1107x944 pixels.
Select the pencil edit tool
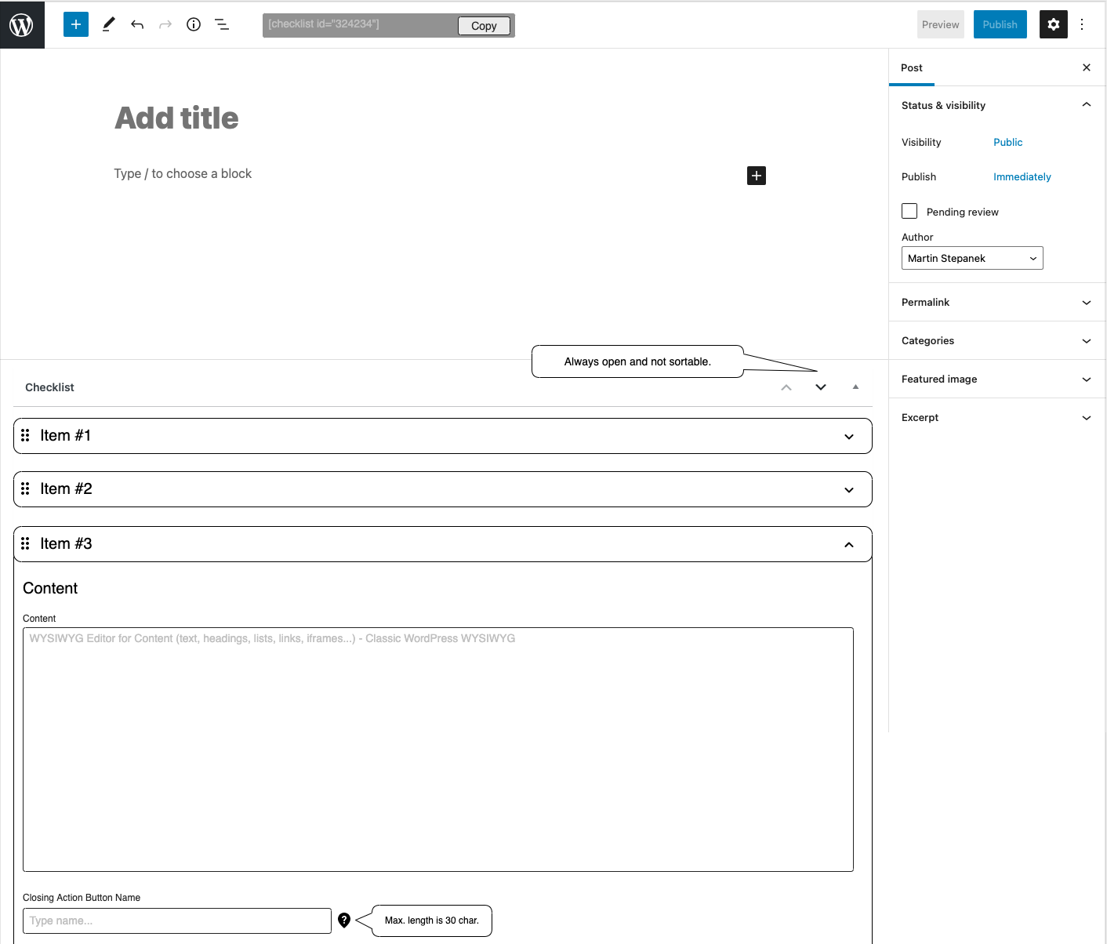pyautogui.click(x=108, y=24)
